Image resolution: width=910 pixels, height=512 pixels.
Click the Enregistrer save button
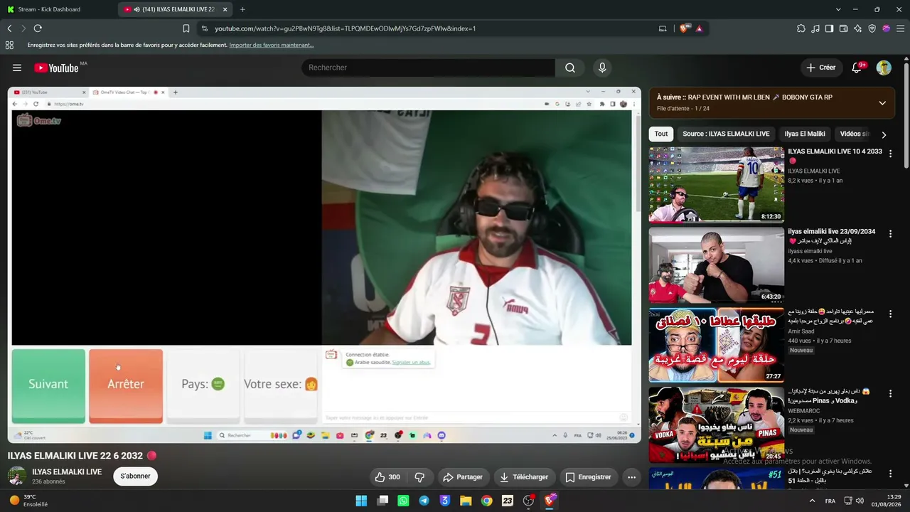[588, 477]
